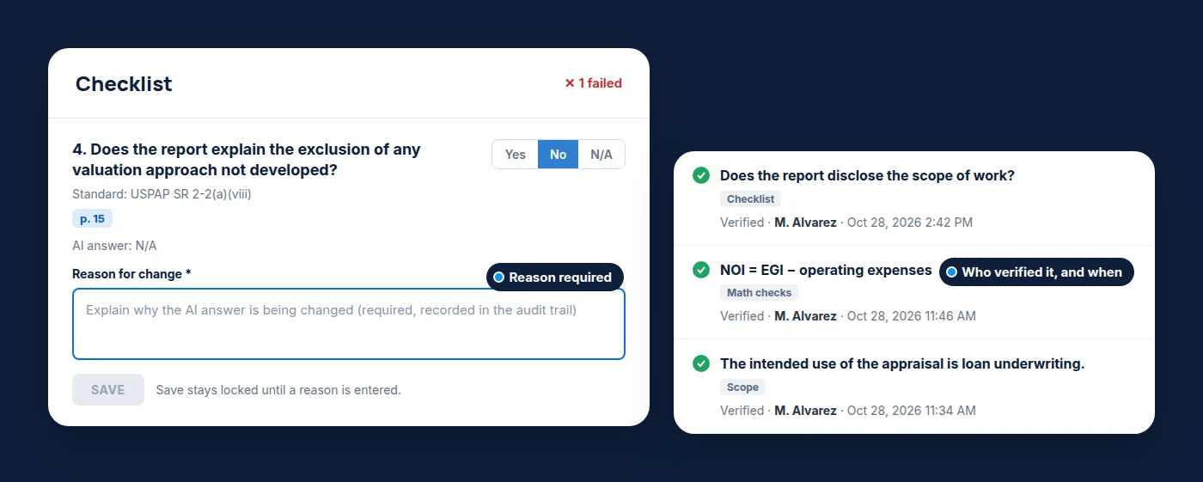Screen dimensions: 1203x482
Task: Click the blue dot in Reason required callout
Action: [498, 278]
